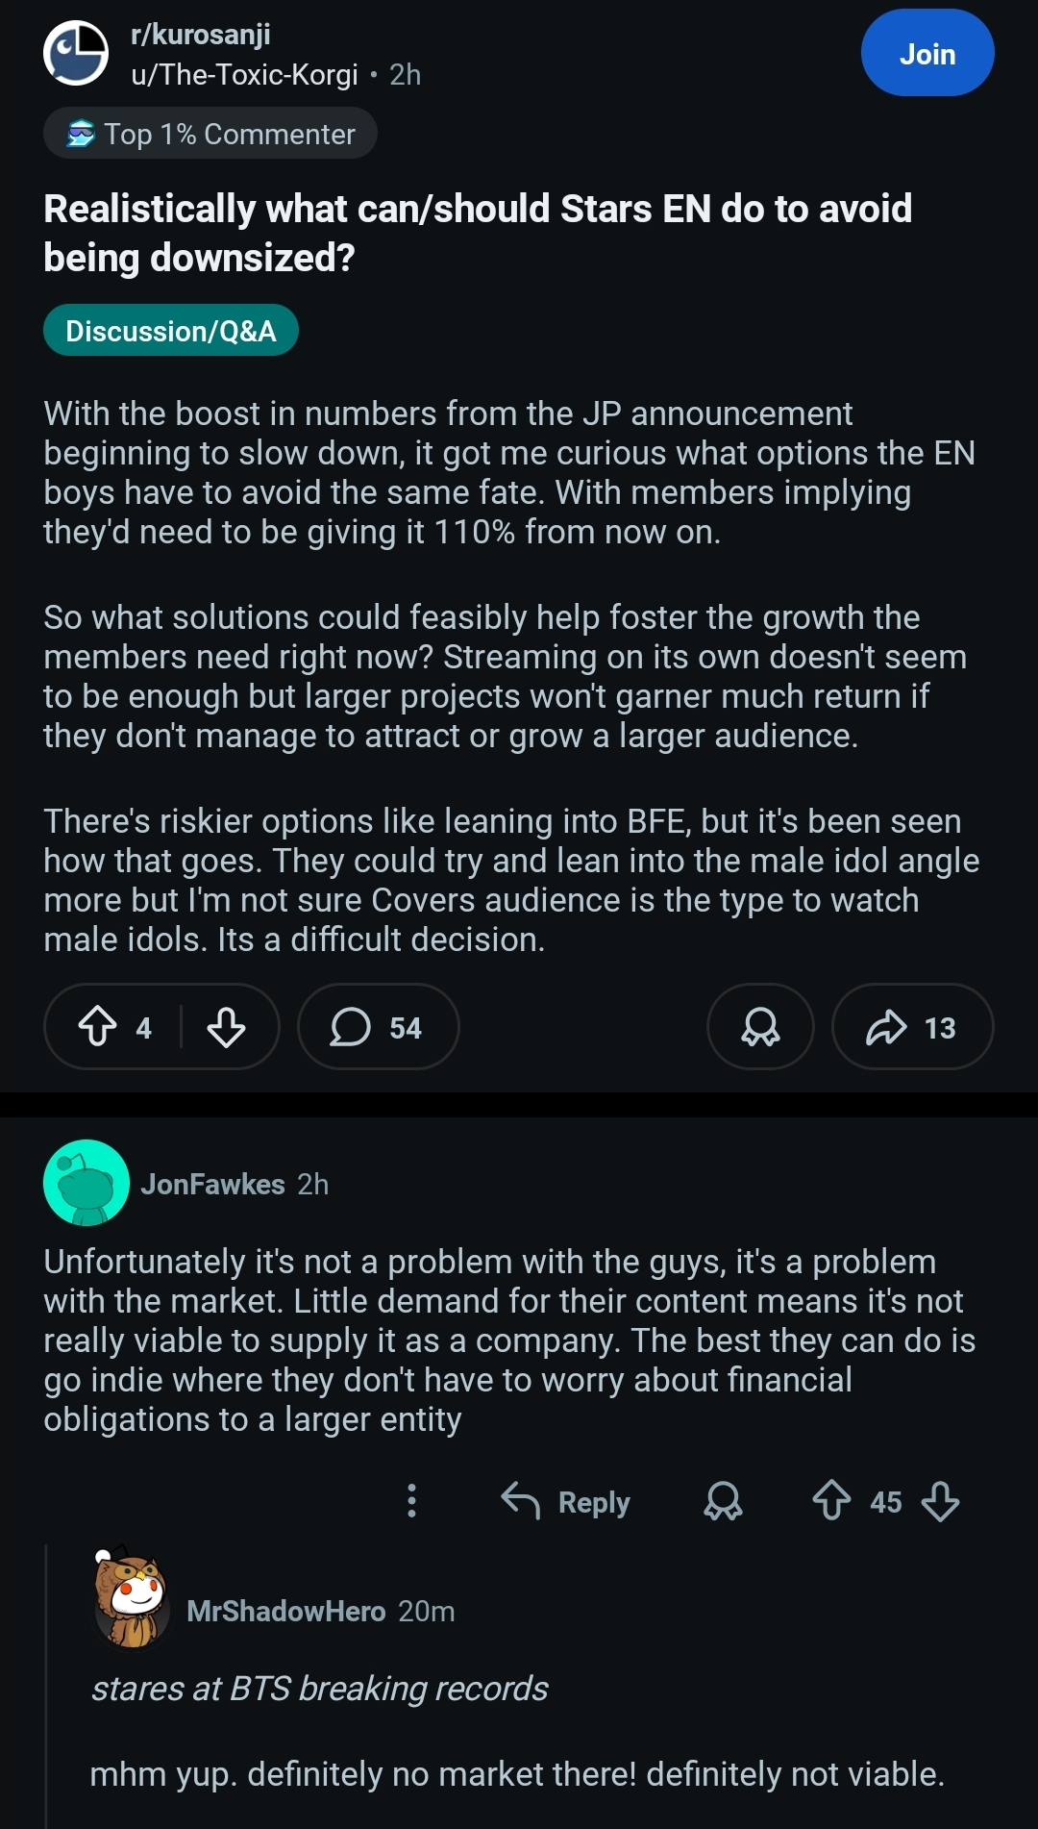
Task: Tap the r/kurosanji community avatar
Action: [x=76, y=54]
